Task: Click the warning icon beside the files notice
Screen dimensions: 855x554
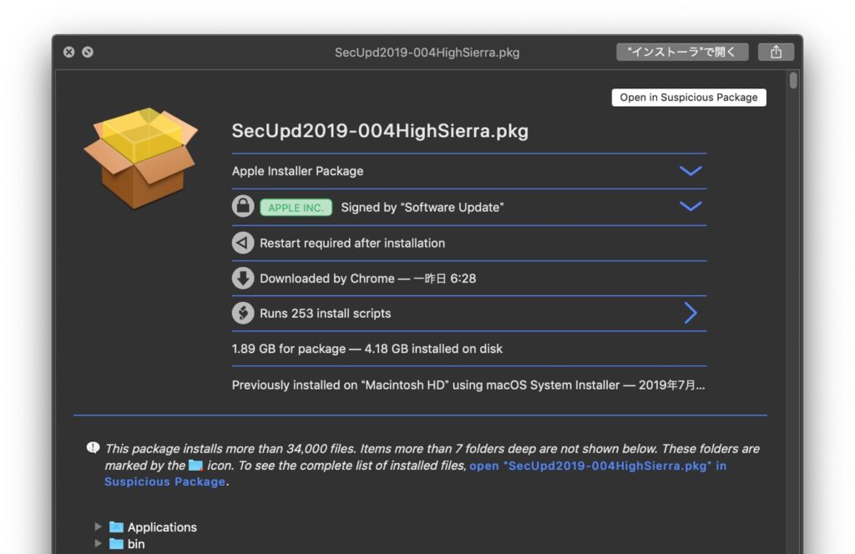Action: click(x=92, y=447)
